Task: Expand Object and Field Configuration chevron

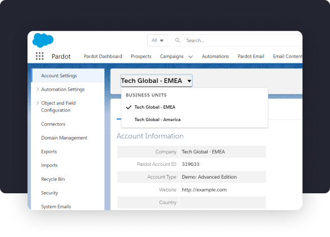Action: click(38, 103)
